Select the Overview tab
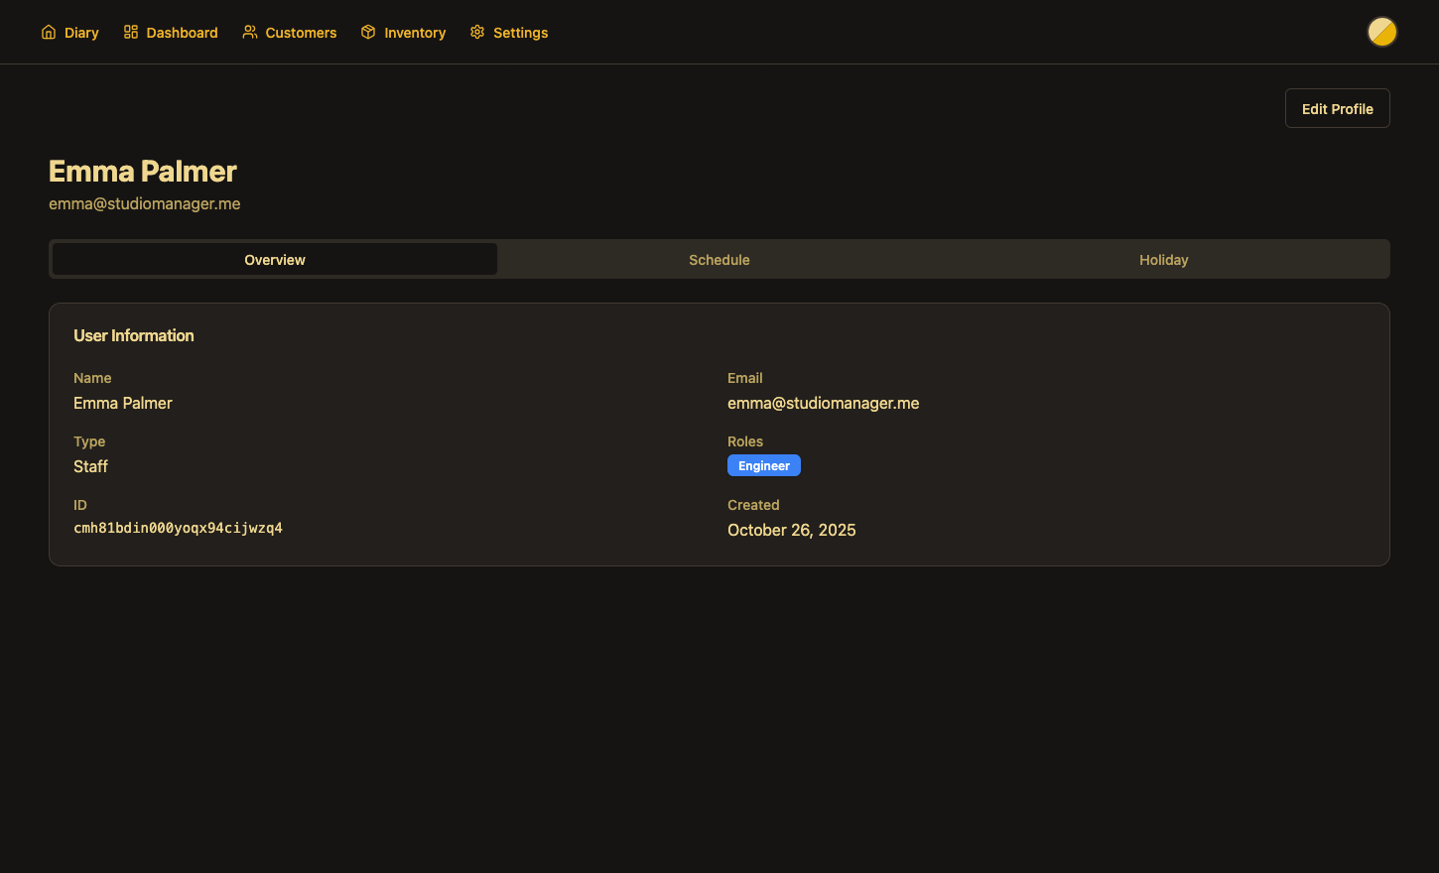 275,260
